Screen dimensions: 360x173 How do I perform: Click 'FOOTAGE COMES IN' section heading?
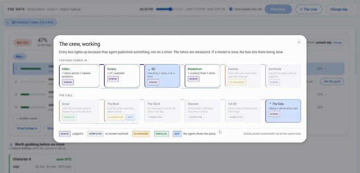pyautogui.click(x=73, y=60)
